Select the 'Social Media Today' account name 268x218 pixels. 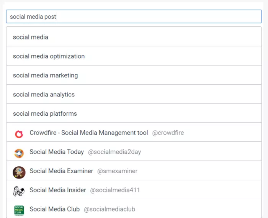pyautogui.click(x=57, y=152)
